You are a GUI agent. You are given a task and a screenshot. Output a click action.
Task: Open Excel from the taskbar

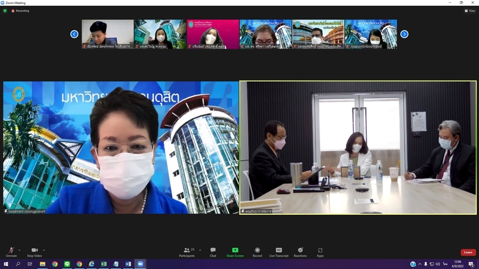pyautogui.click(x=103, y=264)
